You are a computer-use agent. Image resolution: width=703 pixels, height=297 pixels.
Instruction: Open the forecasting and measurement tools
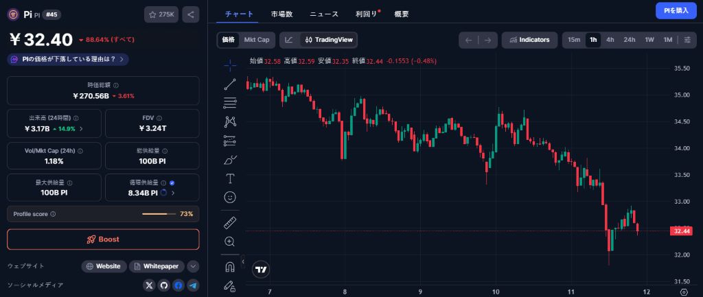coord(230,141)
